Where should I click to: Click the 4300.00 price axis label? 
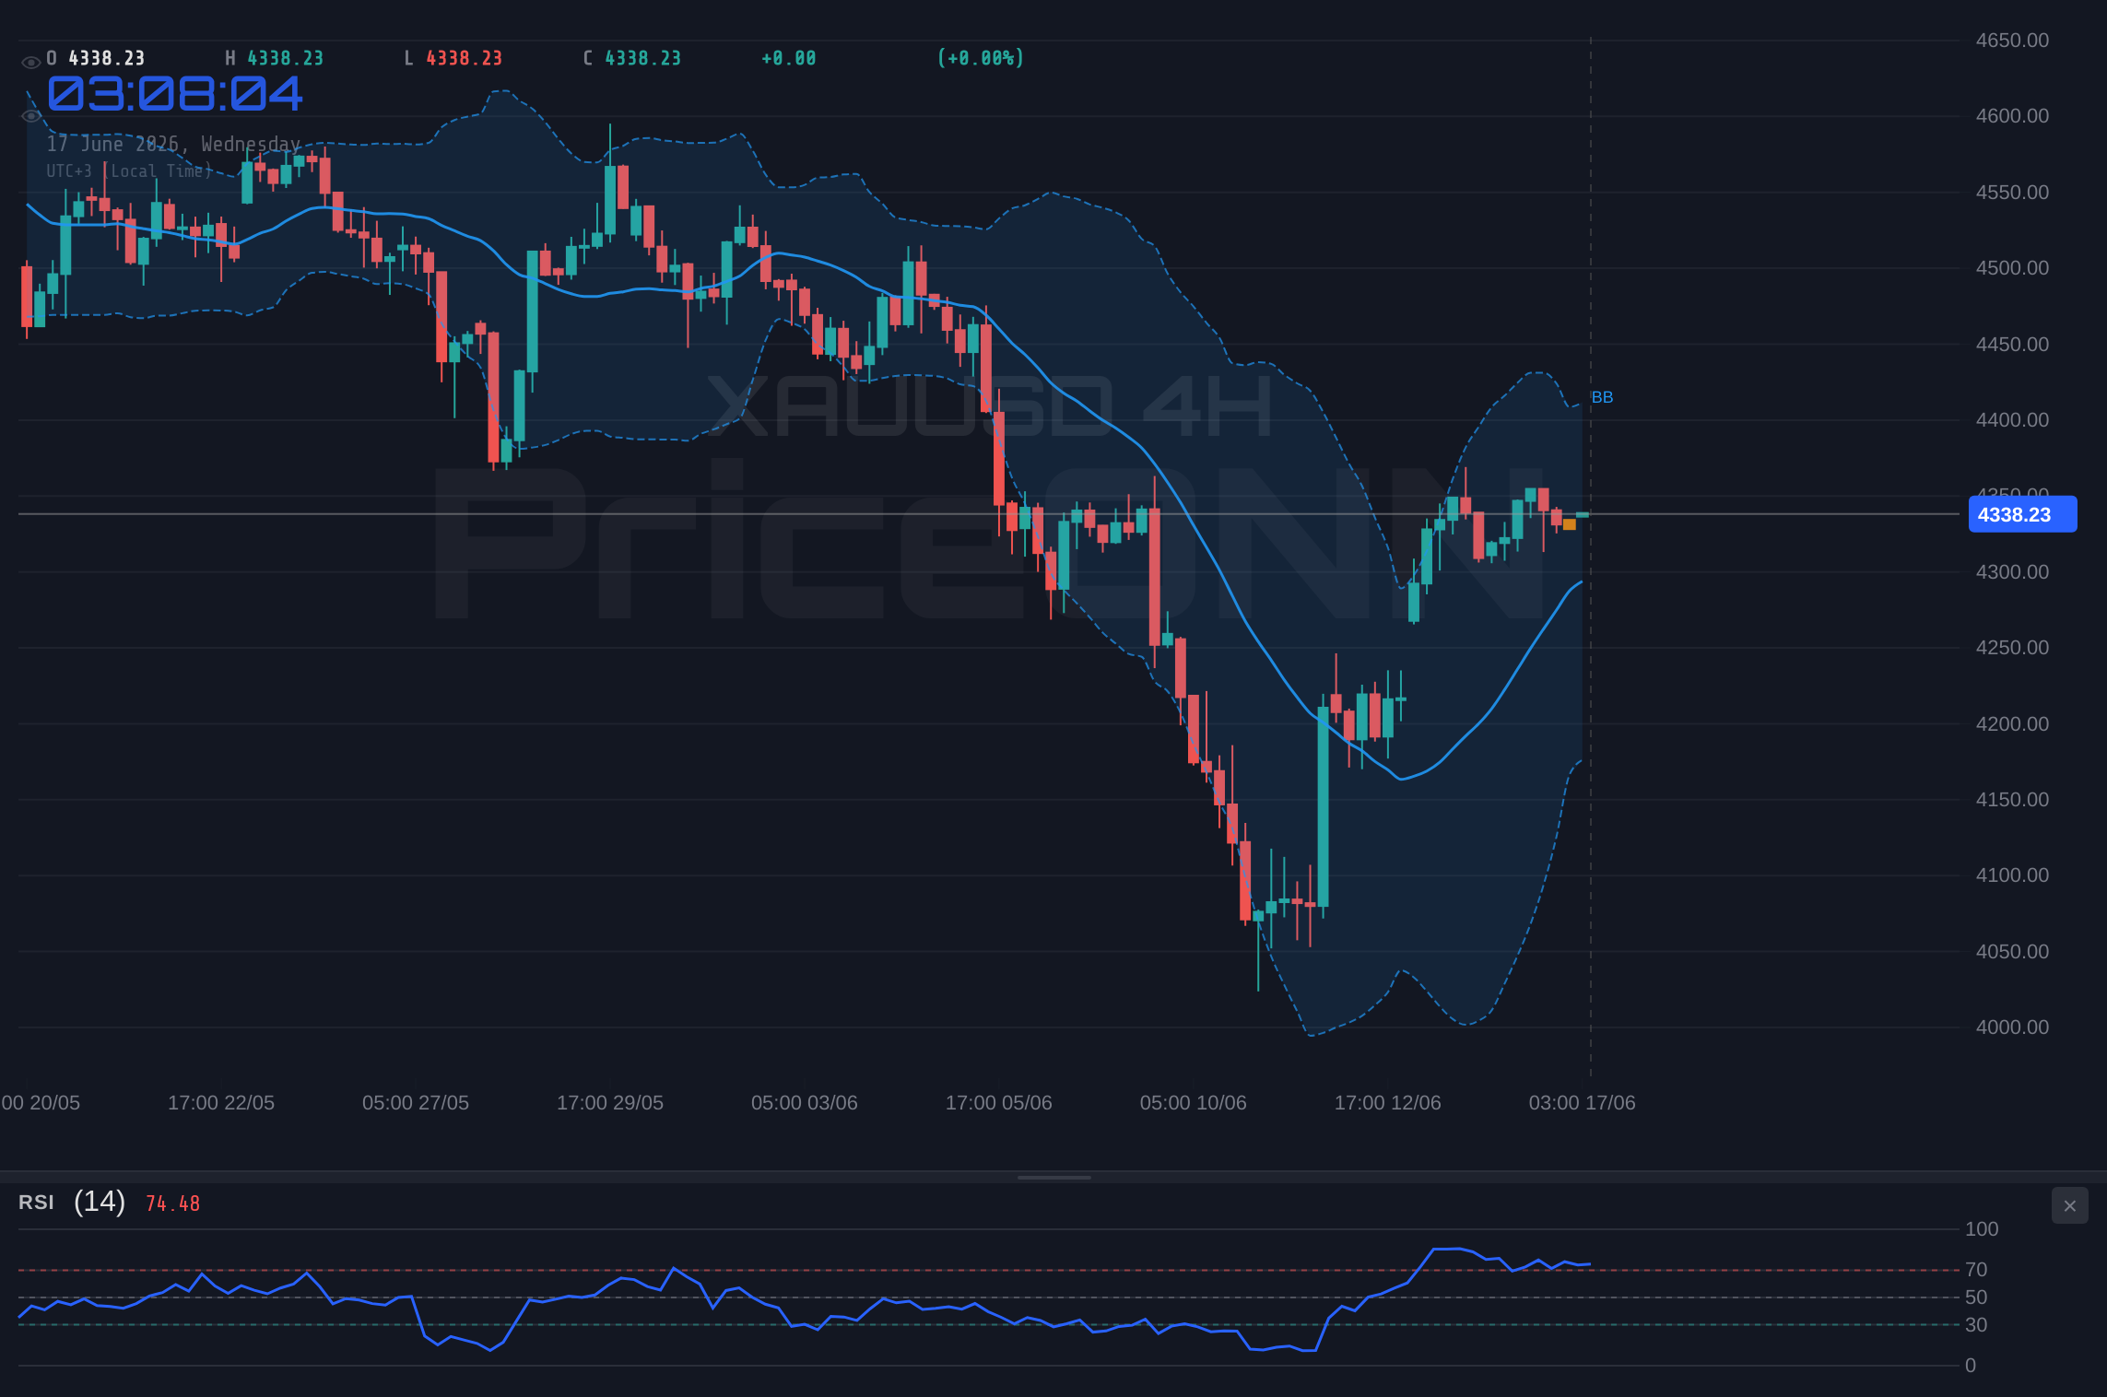[x=2012, y=572]
